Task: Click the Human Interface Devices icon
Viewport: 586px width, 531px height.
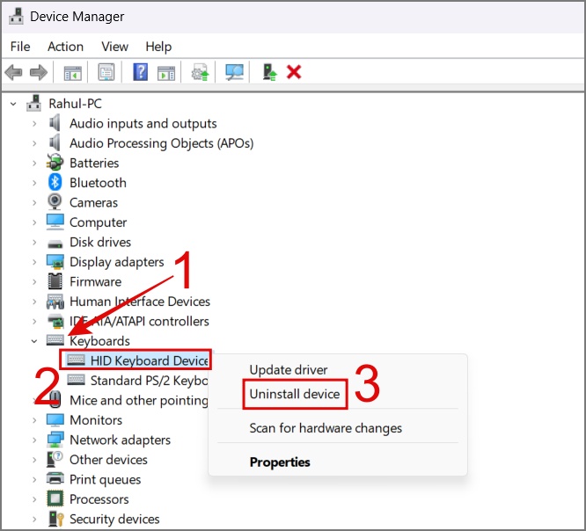Action: (55, 302)
